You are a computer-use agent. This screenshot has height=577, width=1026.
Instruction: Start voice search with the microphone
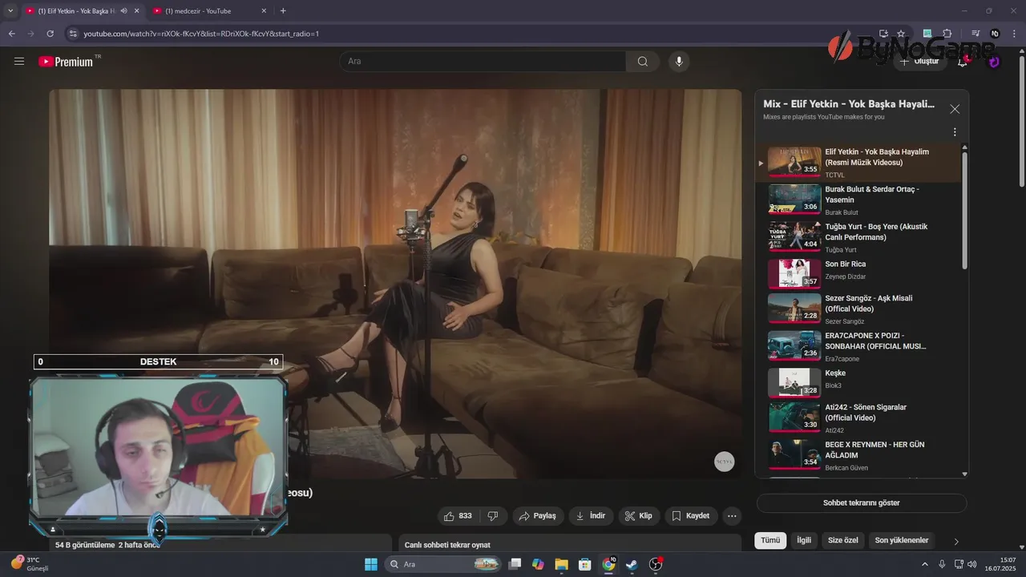coord(679,62)
